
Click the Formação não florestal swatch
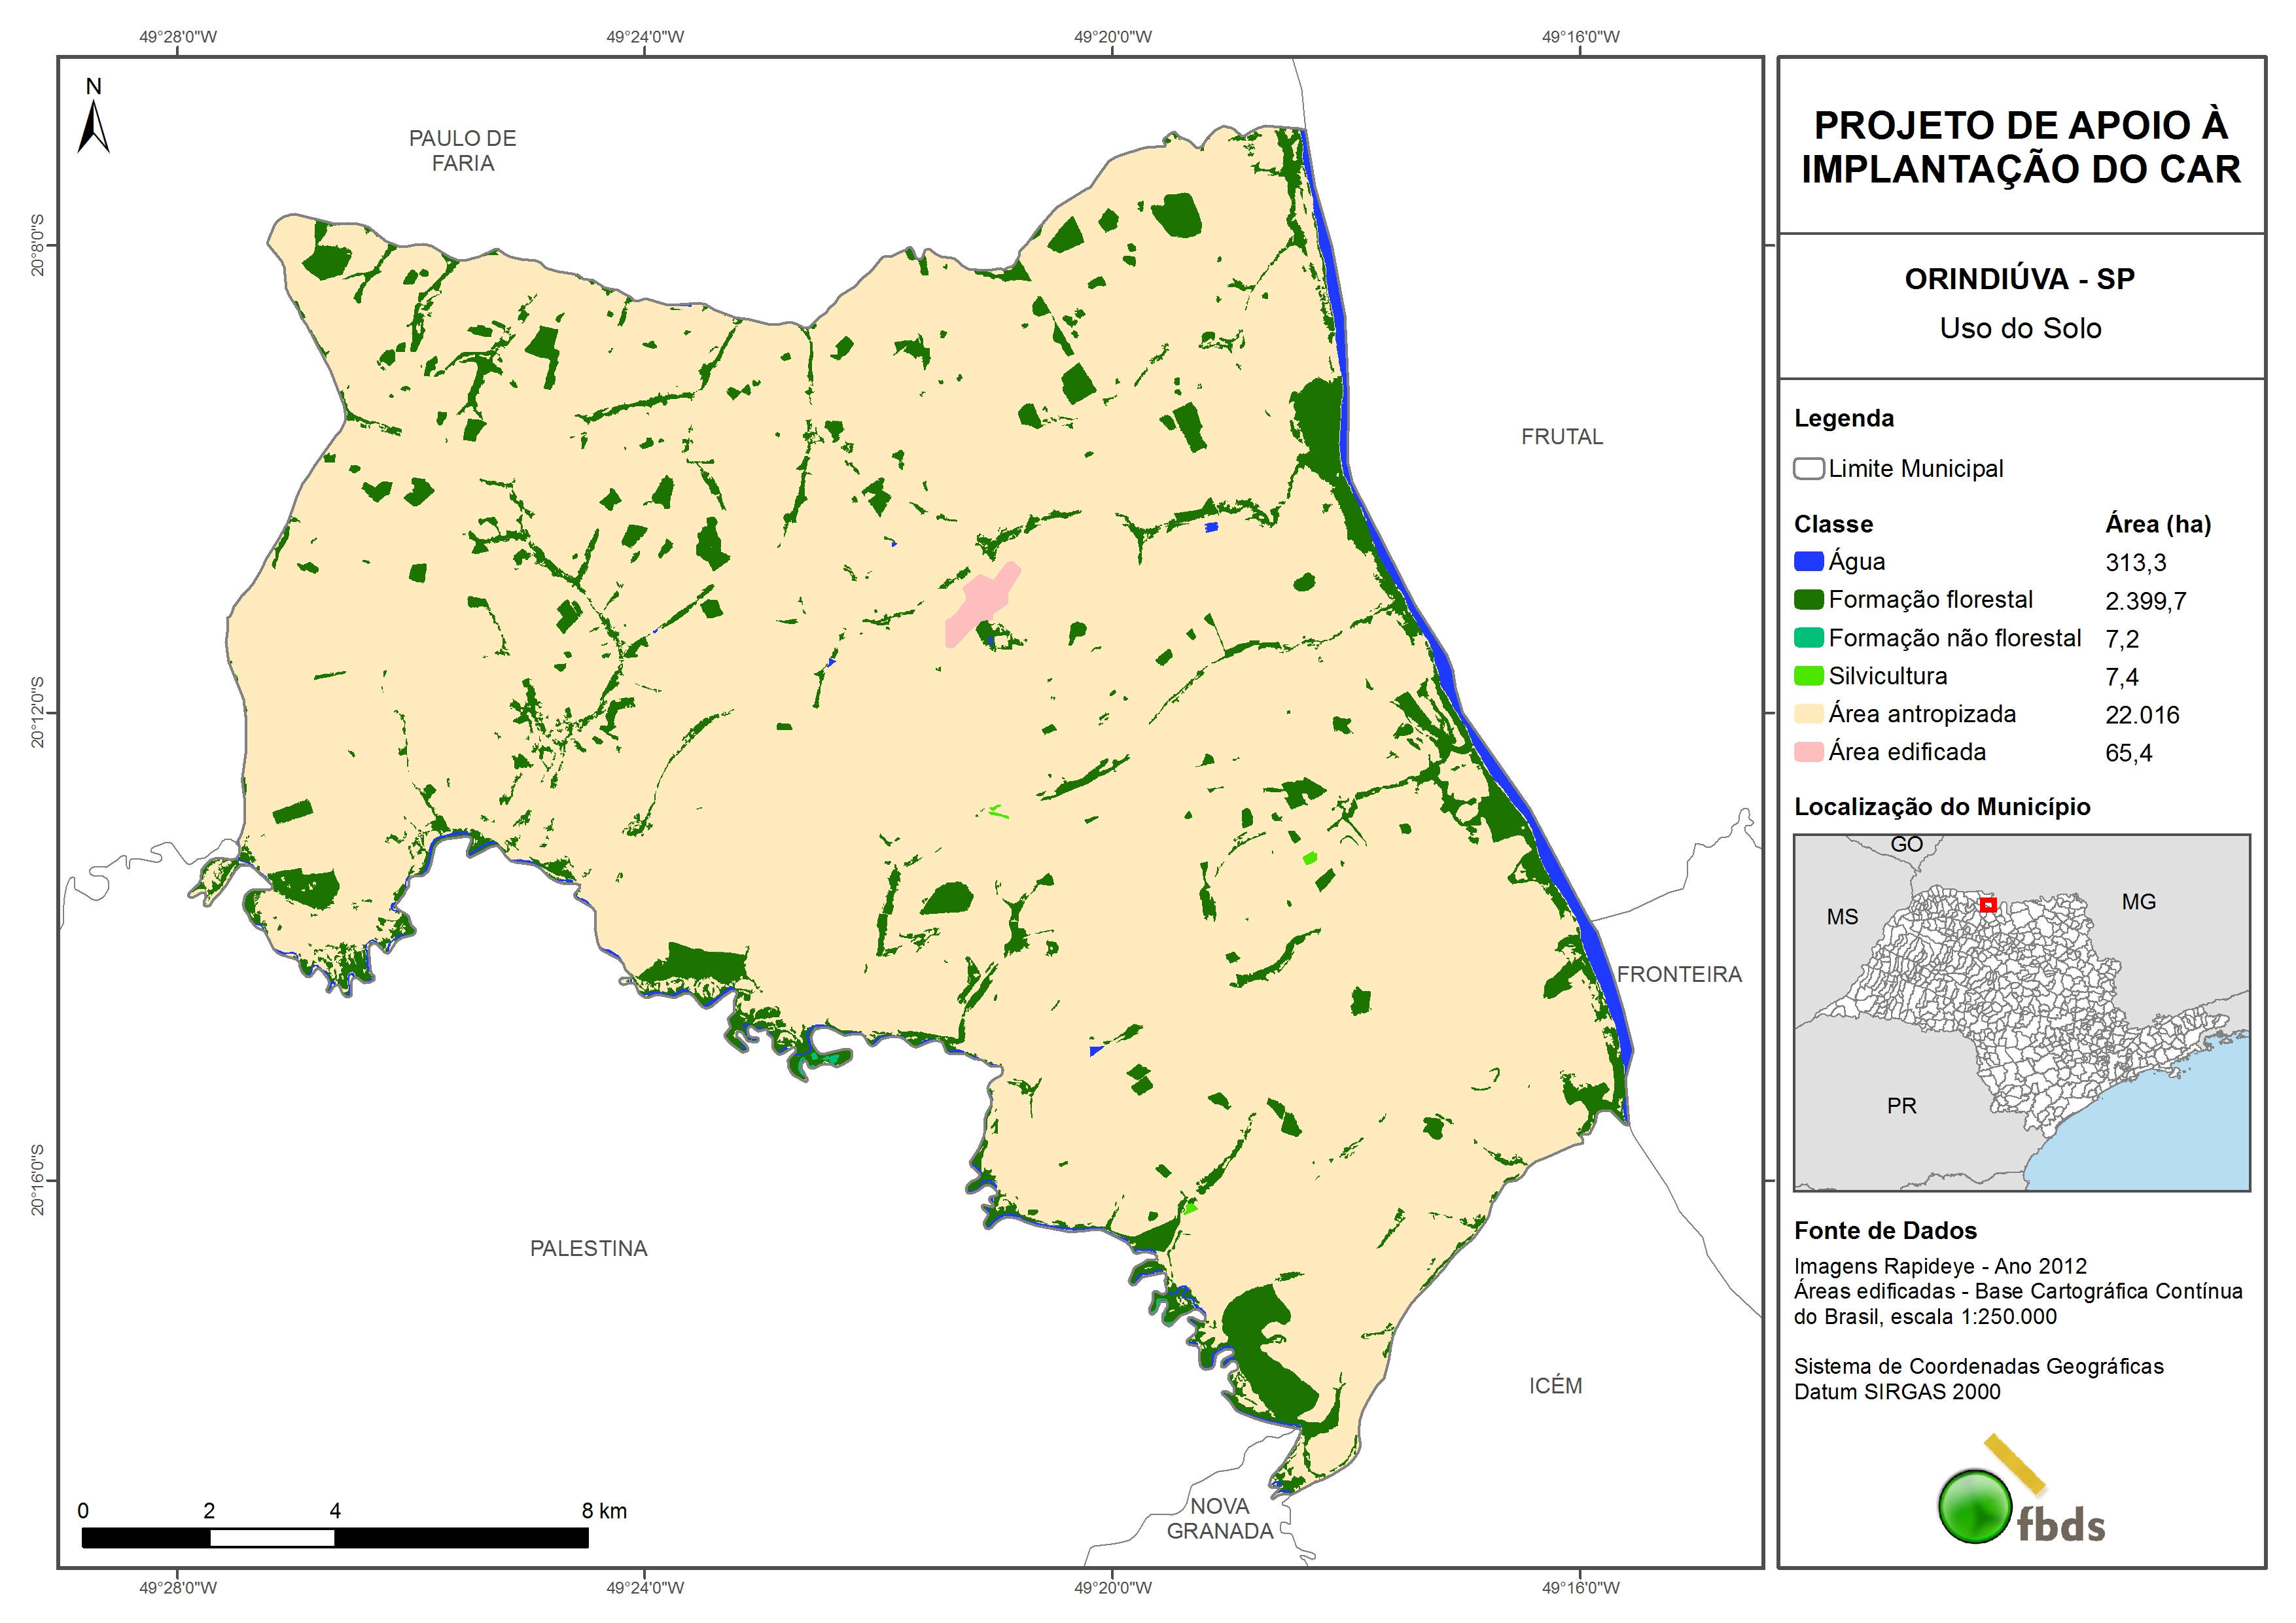tap(1808, 638)
